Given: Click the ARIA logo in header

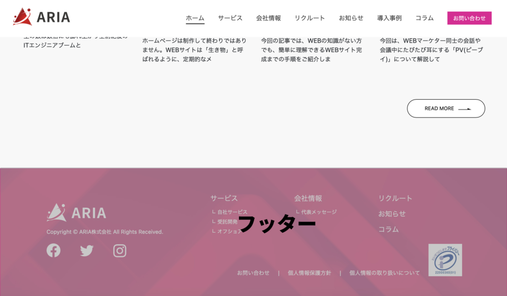Looking at the screenshot, I should click(x=42, y=17).
